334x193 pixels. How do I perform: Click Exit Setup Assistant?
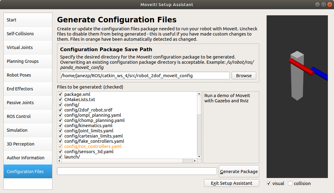[232, 183]
